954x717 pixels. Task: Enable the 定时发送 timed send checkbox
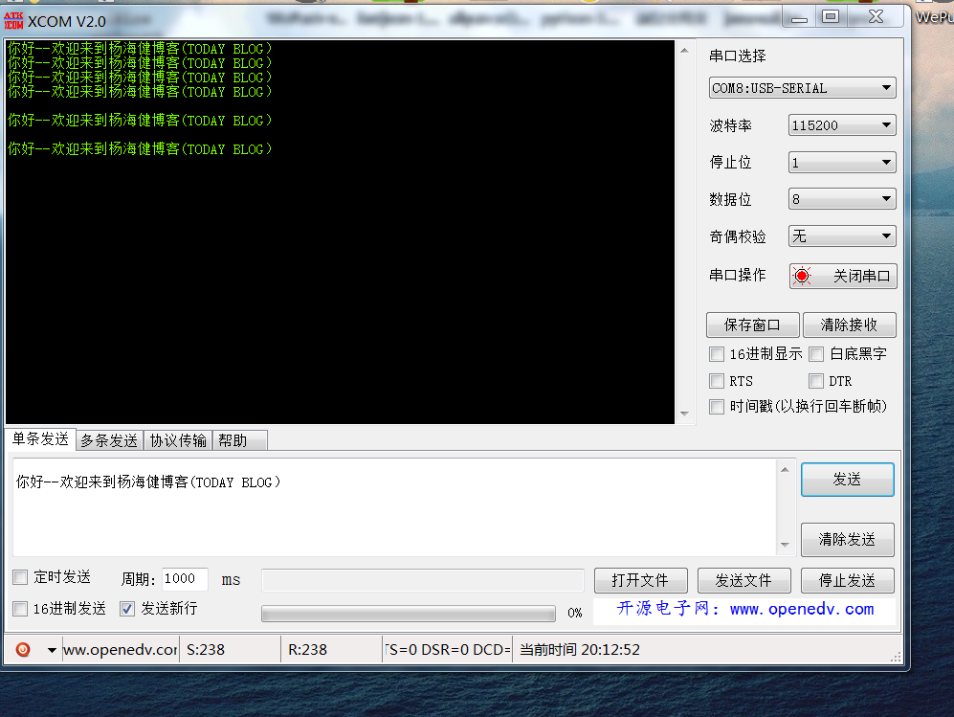(20, 577)
